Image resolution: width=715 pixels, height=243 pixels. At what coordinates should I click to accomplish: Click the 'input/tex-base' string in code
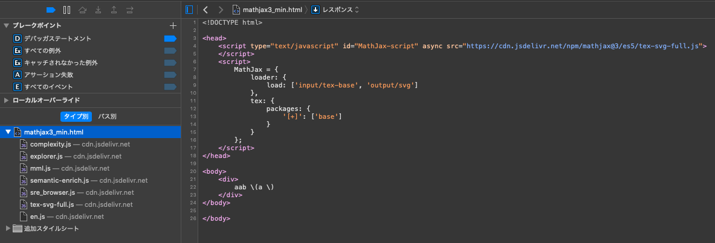pyautogui.click(x=328, y=85)
